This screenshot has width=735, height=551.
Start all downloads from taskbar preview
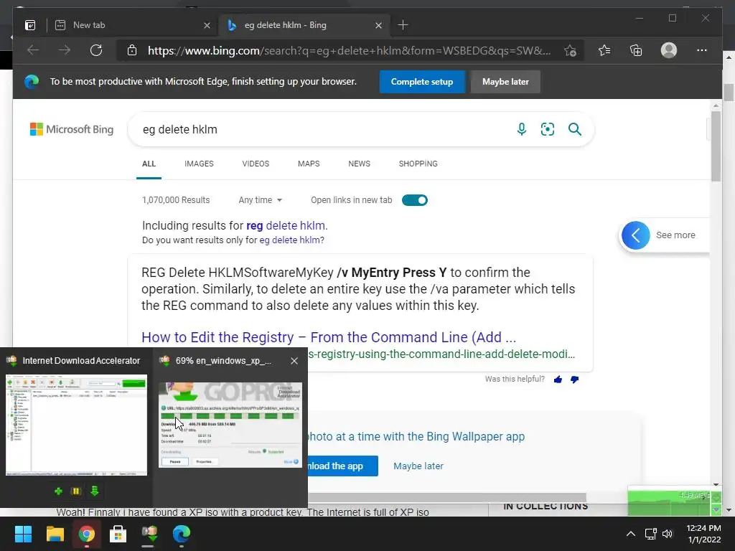pyautogui.click(x=94, y=491)
